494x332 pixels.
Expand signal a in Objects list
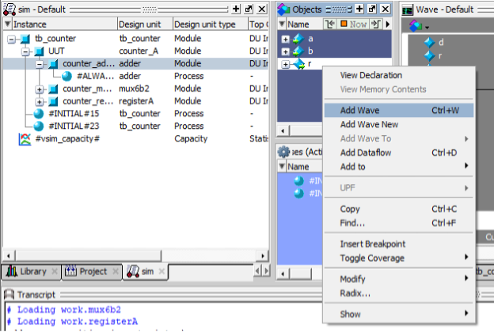pos(285,38)
